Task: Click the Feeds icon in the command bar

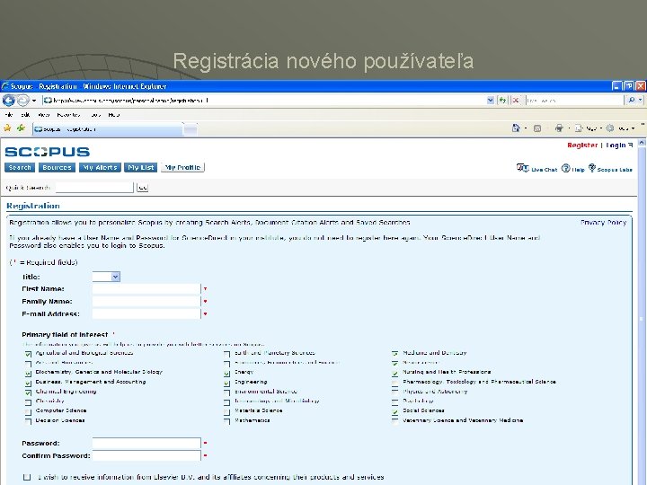Action: pyautogui.click(x=537, y=128)
